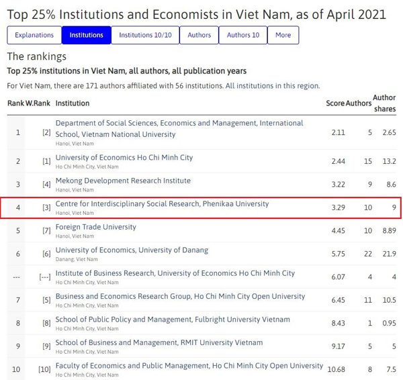Image resolution: width=403 pixels, height=380 pixels.
Task: Open Business and Economics Research Group link
Action: pyautogui.click(x=179, y=297)
